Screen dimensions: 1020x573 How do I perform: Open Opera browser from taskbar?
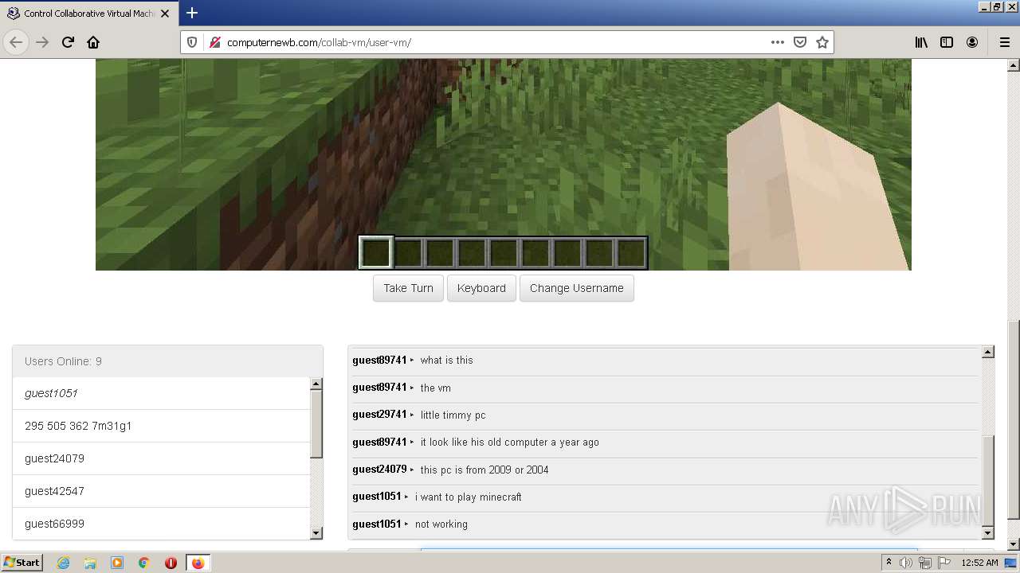(171, 563)
